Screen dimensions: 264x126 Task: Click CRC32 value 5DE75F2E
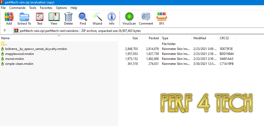(x=226, y=49)
